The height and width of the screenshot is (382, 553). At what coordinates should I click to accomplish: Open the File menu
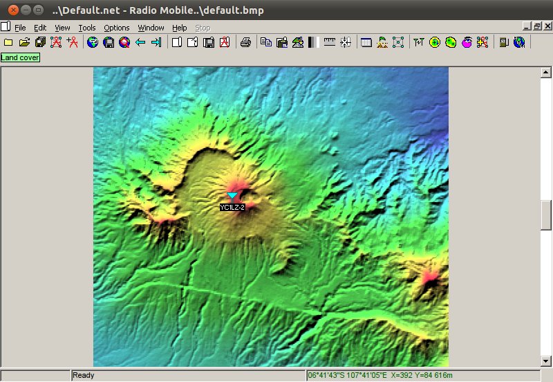[20, 28]
